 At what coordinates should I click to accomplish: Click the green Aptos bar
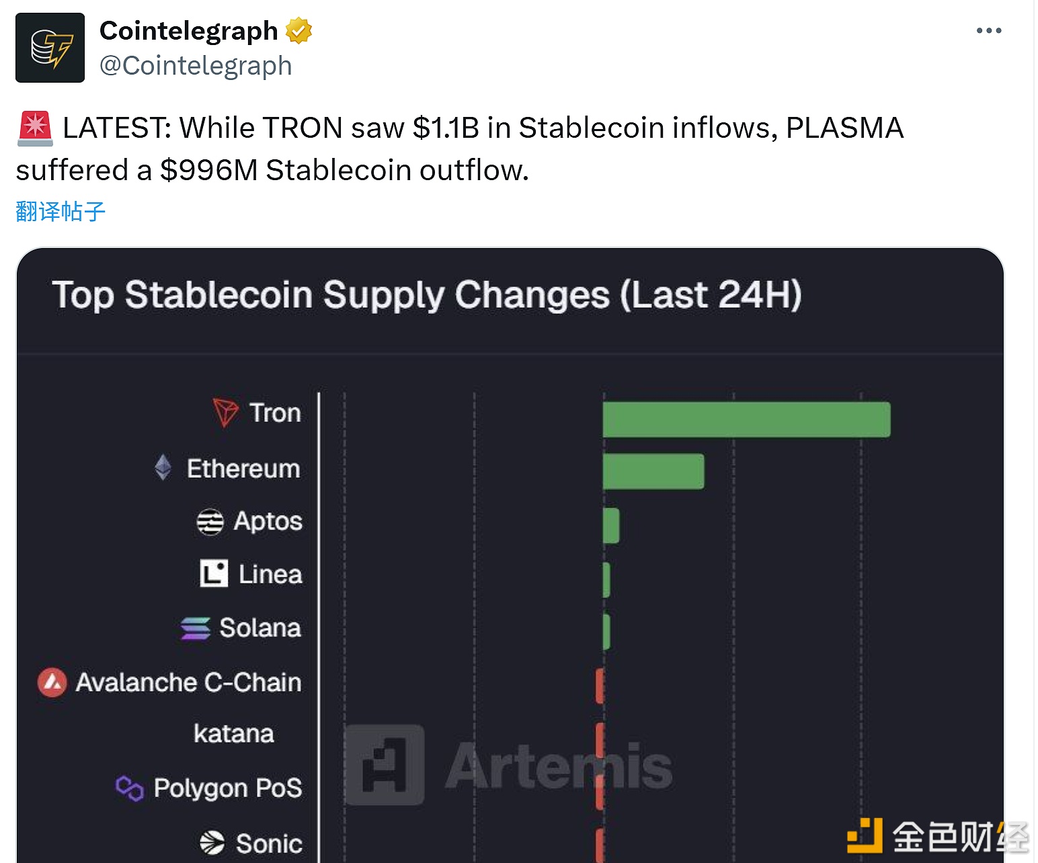[x=611, y=526]
